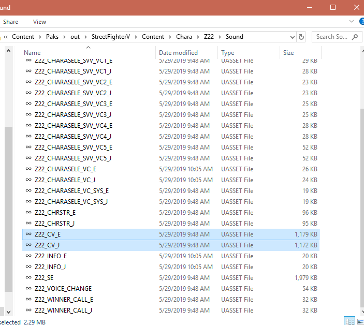Expand the ribbon with the chevron

352,21
